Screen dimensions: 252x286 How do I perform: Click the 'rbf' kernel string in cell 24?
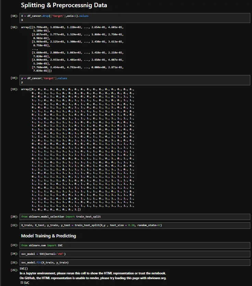point(61,254)
